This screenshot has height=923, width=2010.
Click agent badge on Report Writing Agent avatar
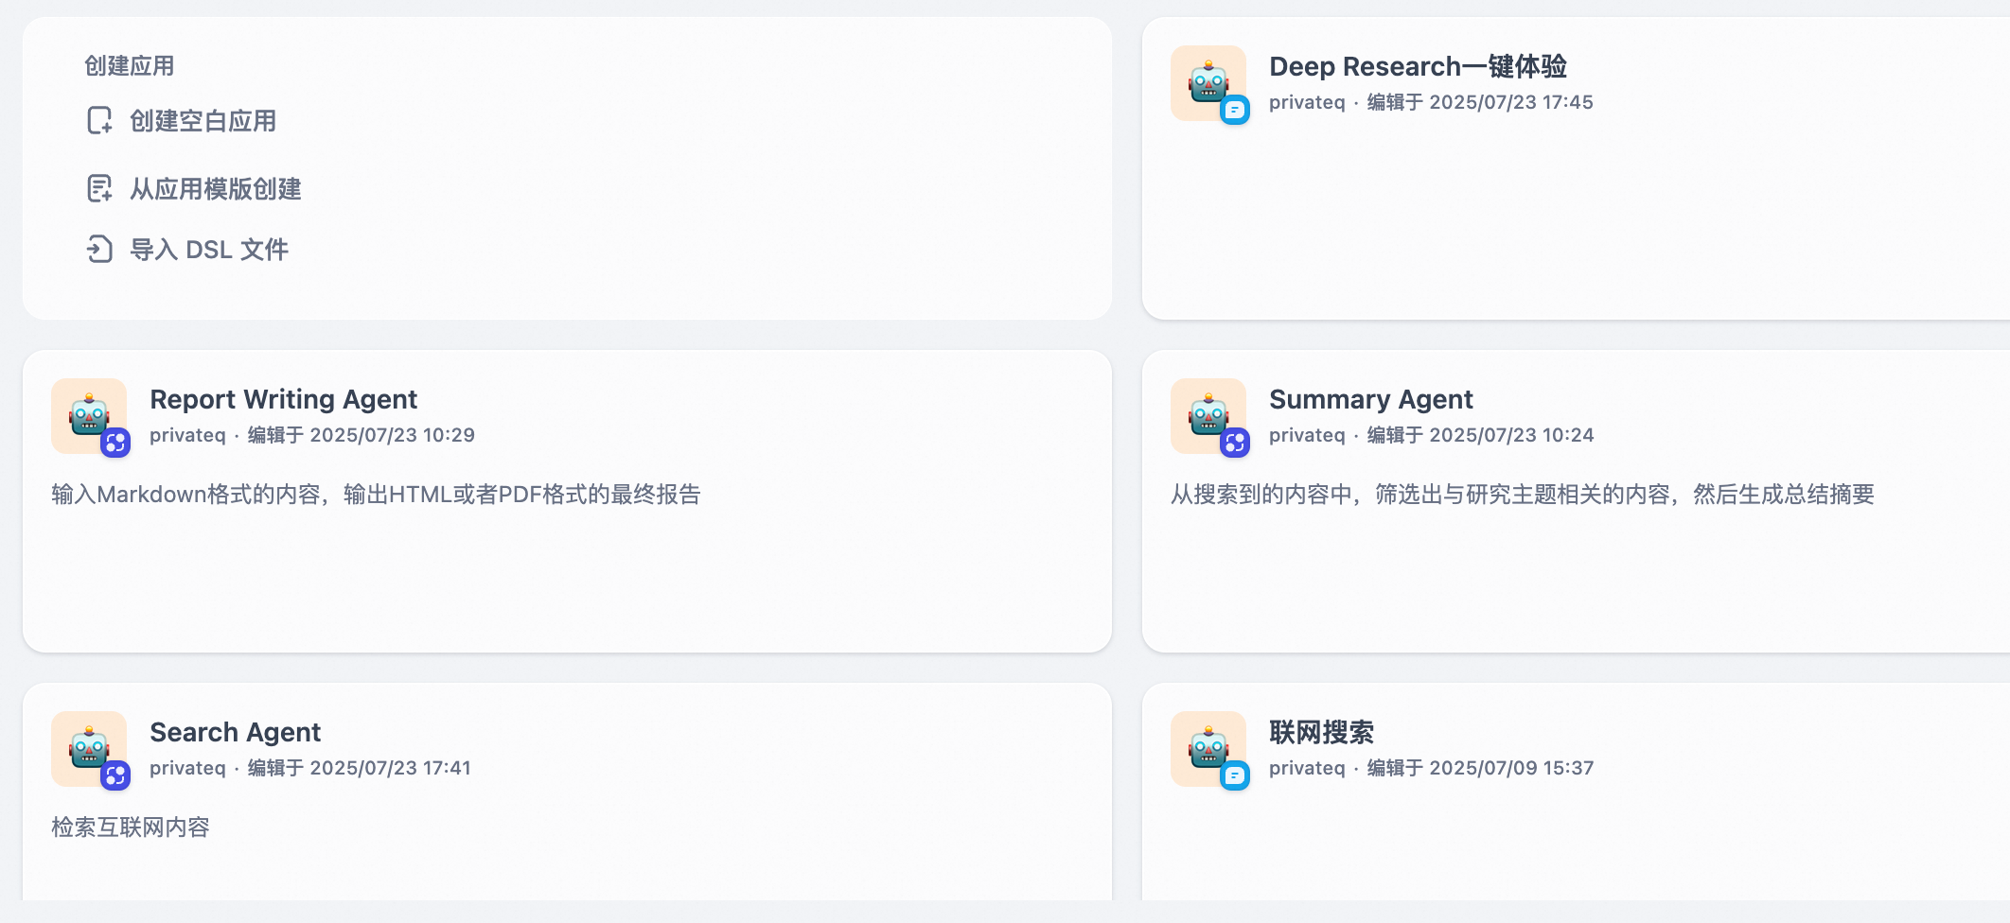[x=115, y=443]
